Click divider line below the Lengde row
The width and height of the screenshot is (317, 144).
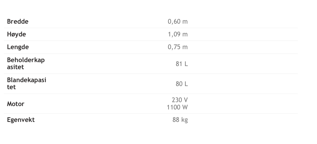tap(150, 54)
